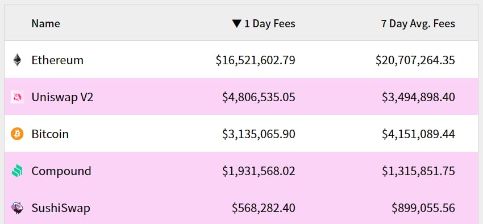Click the SushiSwap logo icon

pos(17,208)
